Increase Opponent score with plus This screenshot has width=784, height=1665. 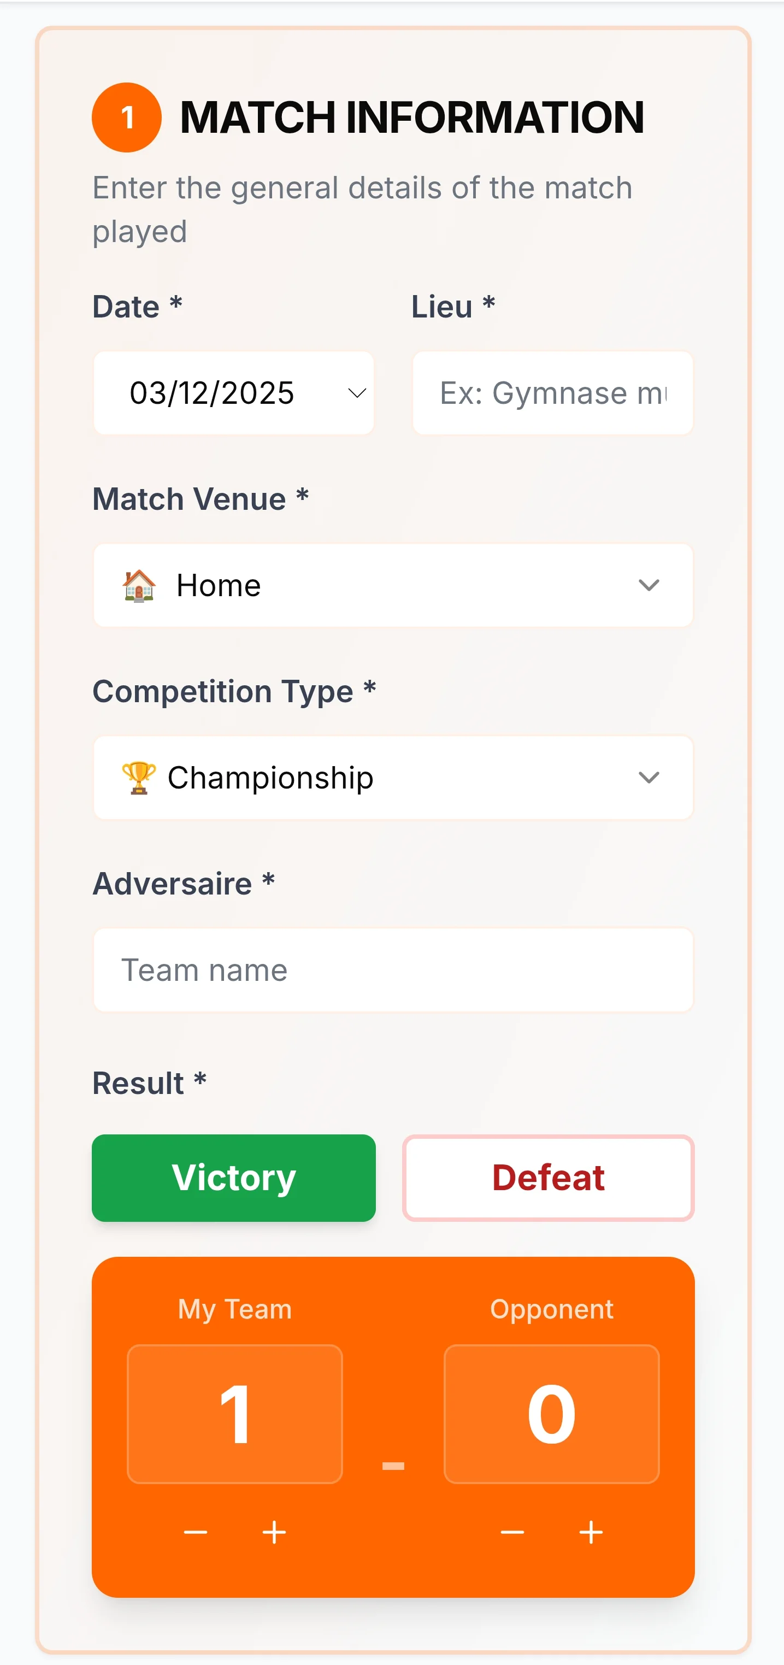click(x=591, y=1532)
